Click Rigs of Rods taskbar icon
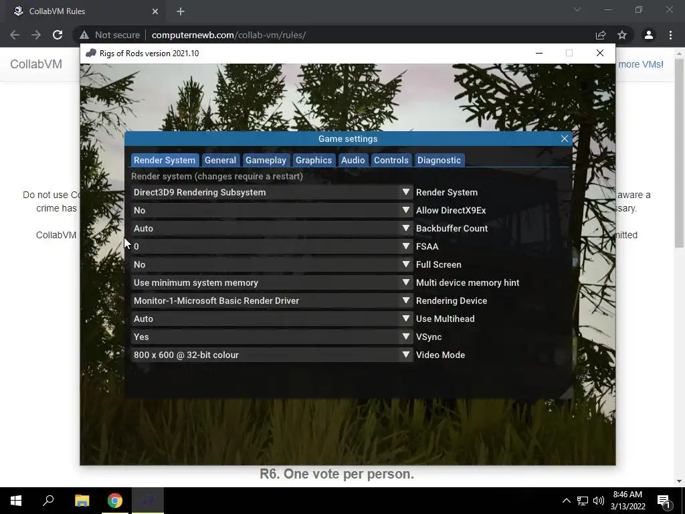Image resolution: width=685 pixels, height=514 pixels. 148,501
